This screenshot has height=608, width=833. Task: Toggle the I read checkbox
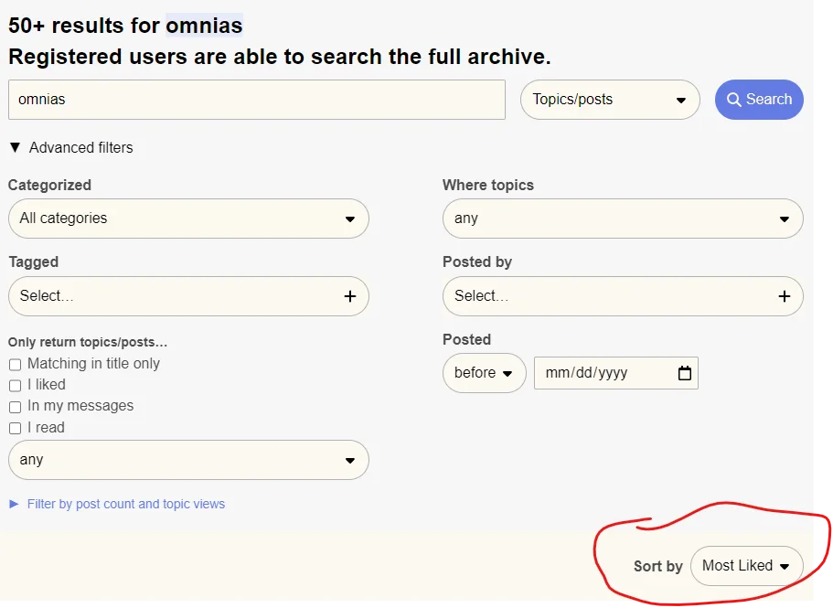pyautogui.click(x=15, y=428)
